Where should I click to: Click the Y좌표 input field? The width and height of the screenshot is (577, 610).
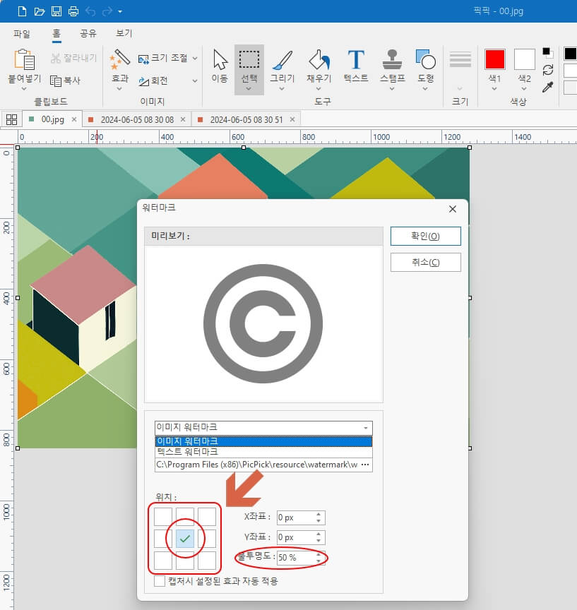[300, 538]
